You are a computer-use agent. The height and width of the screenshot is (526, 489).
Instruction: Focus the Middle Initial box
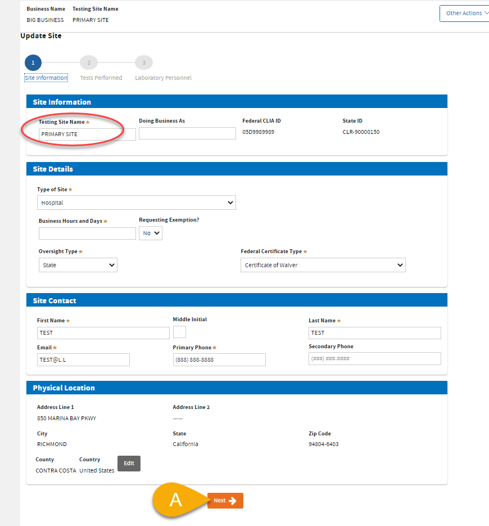pyautogui.click(x=179, y=332)
